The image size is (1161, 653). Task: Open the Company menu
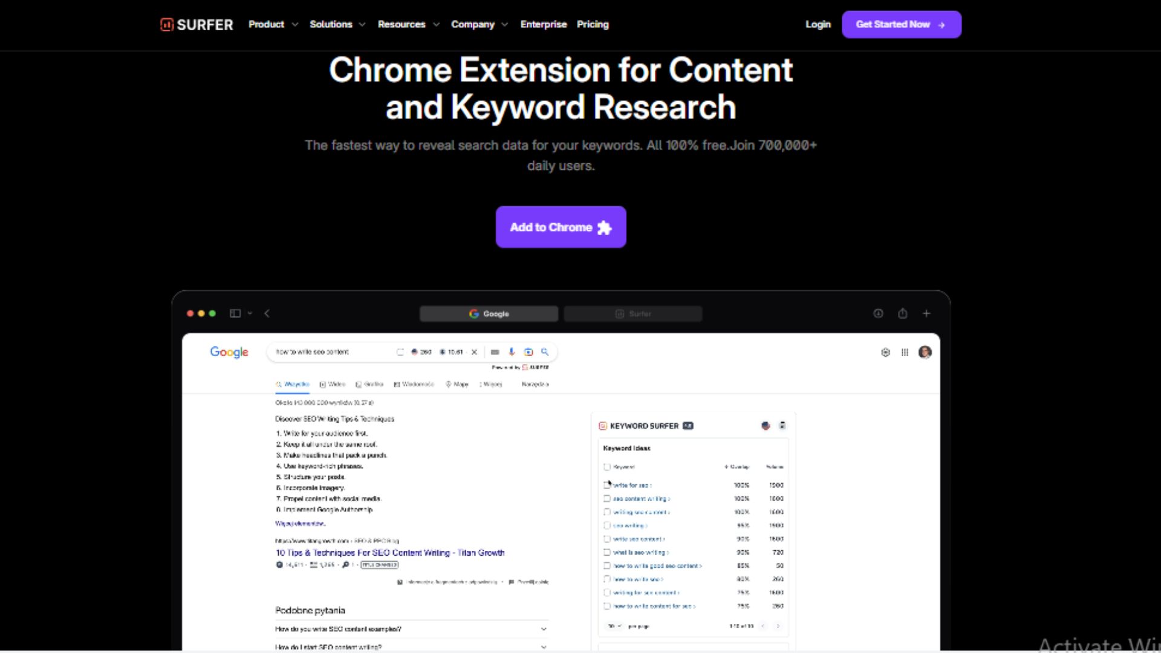tap(473, 24)
